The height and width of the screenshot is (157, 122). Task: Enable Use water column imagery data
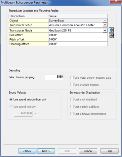(72, 78)
